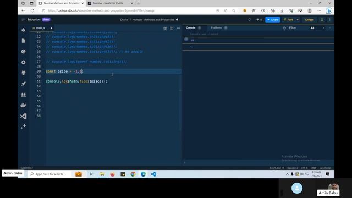Open browser settings ellipsis menu
The image size is (352, 198).
coord(319,10)
